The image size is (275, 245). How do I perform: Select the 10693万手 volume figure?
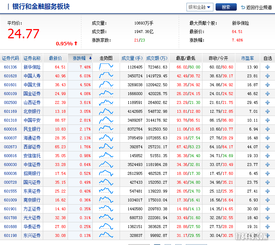click(x=144, y=23)
